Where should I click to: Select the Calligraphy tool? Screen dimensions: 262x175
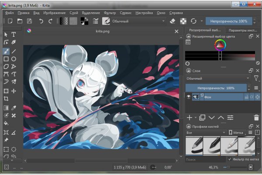point(14,42)
